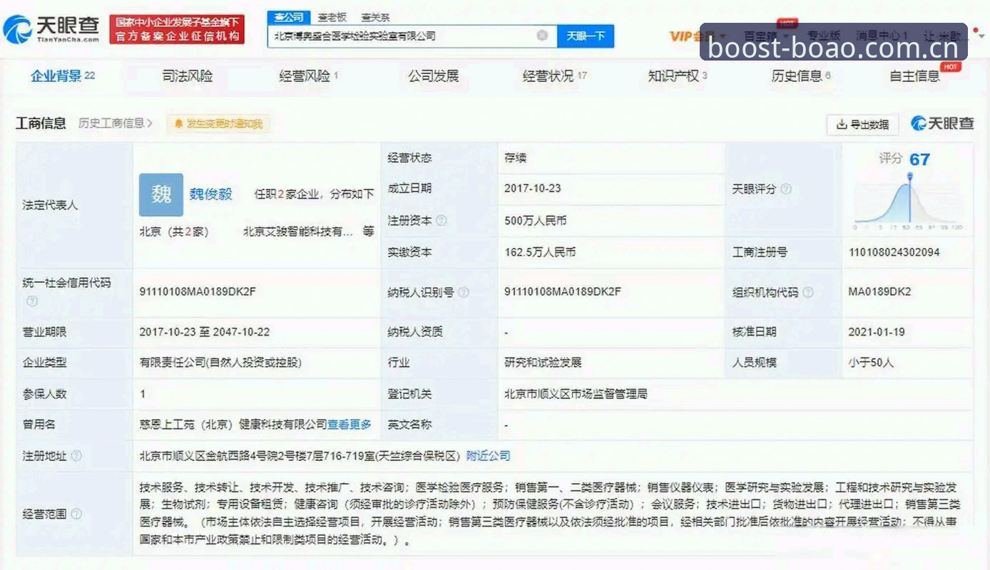This screenshot has height=570, width=990.
Task: Open the 北京艾骏智能科技有... company link
Action: click(x=297, y=232)
